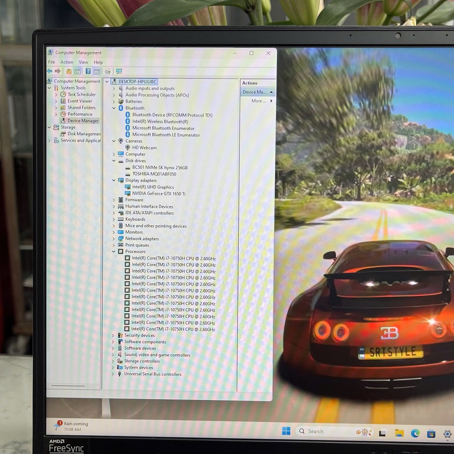Open the Rain coming weather widget
This screenshot has height=454, width=454.
[x=71, y=426]
